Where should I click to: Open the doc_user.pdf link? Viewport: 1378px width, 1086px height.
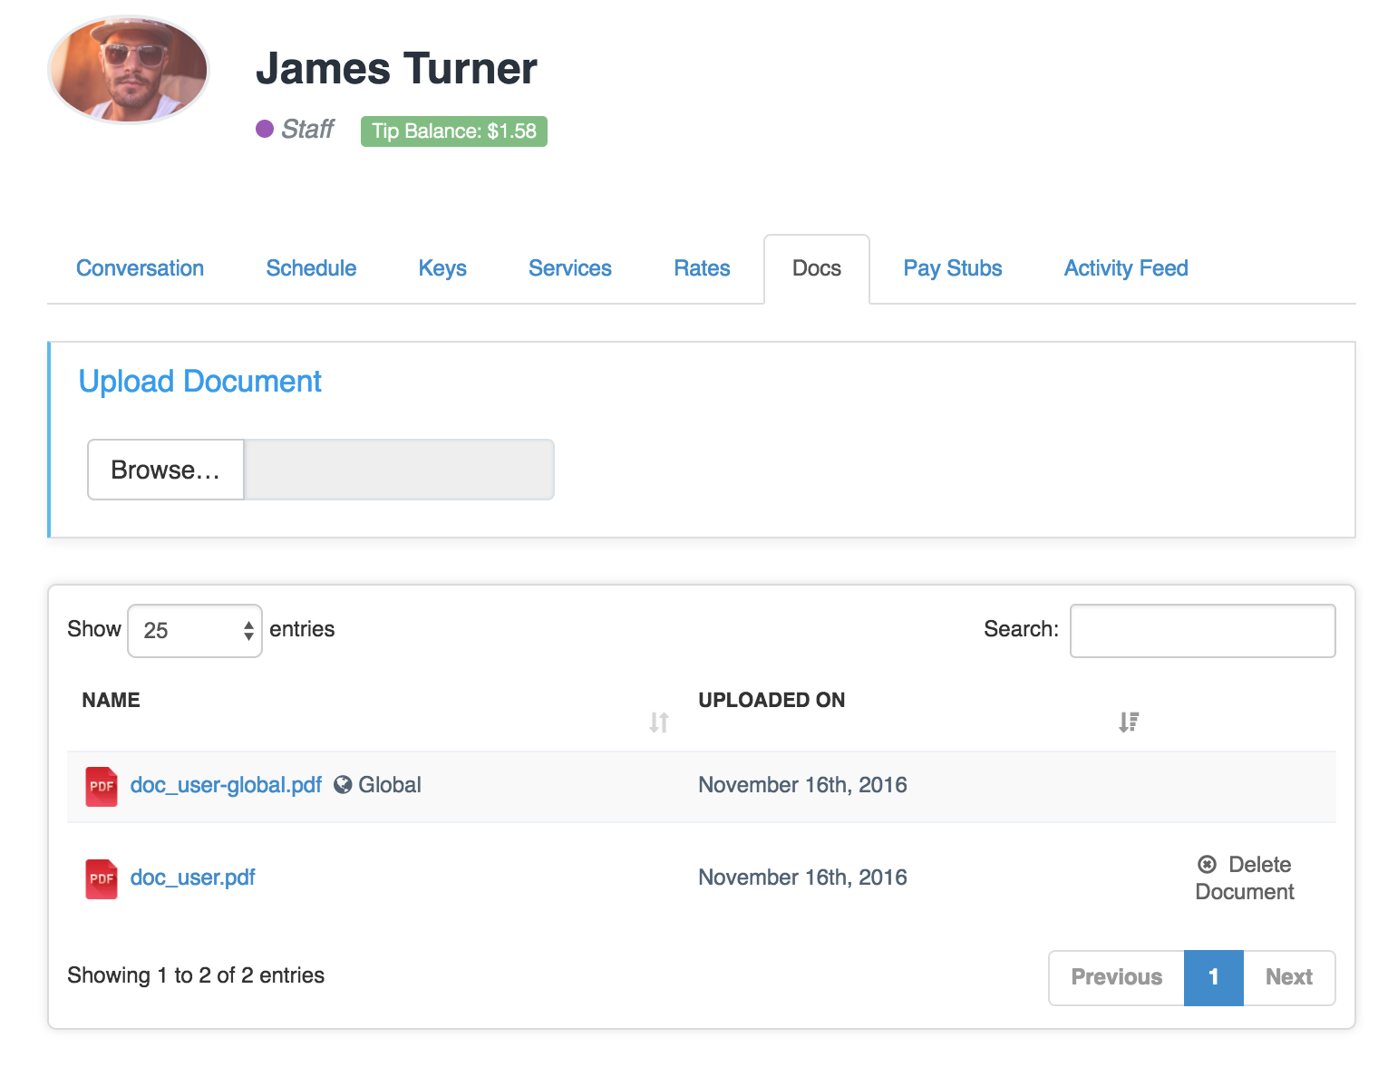(193, 878)
